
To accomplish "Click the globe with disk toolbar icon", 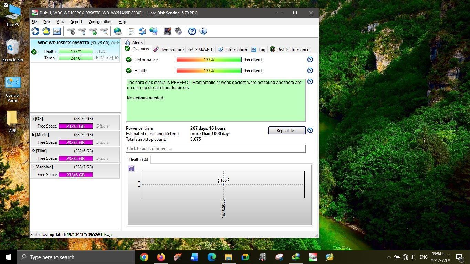I will click(118, 31).
